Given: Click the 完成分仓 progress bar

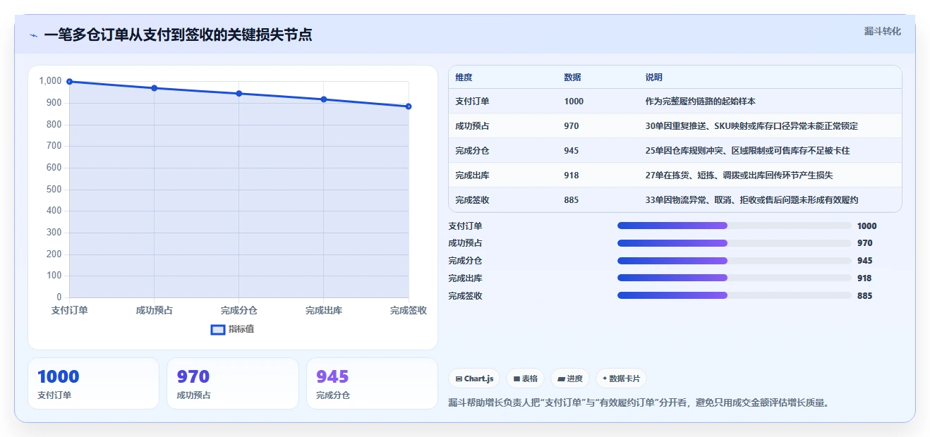Looking at the screenshot, I should (734, 261).
